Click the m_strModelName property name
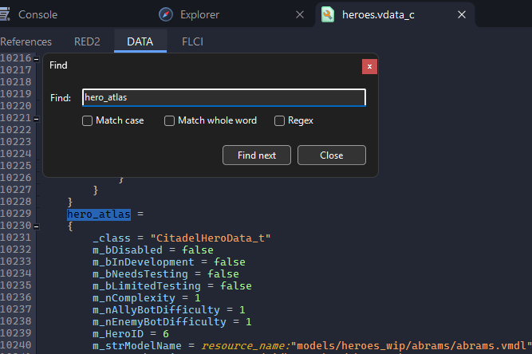This screenshot has height=354, width=532. tap(137, 346)
